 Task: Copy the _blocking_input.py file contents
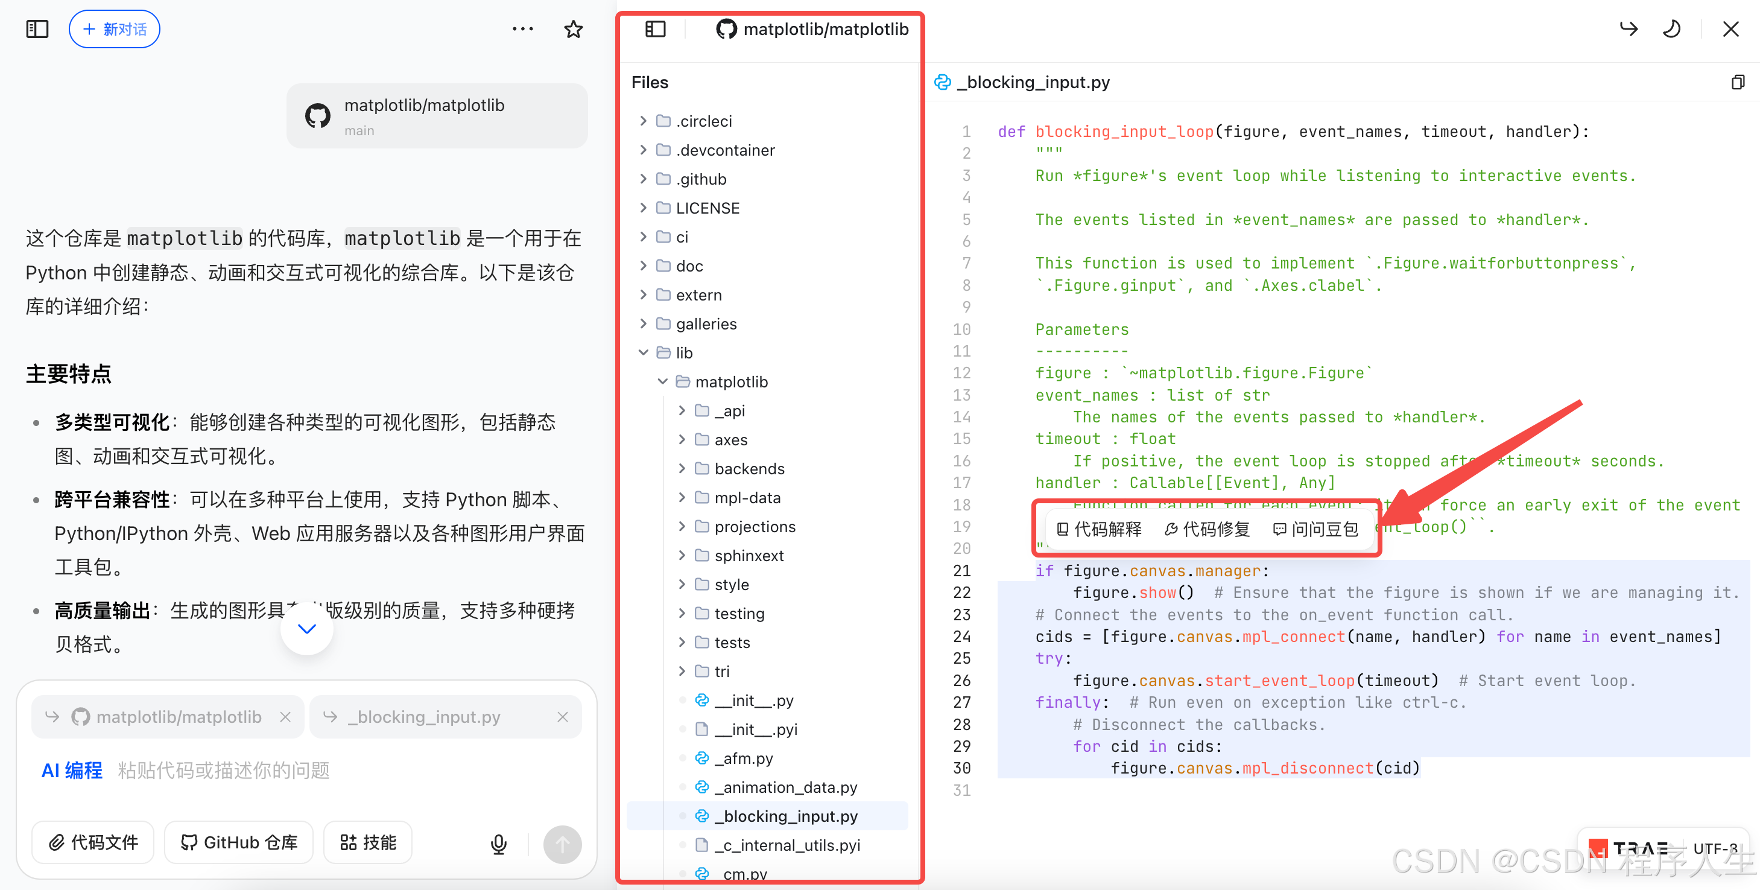pyautogui.click(x=1738, y=82)
